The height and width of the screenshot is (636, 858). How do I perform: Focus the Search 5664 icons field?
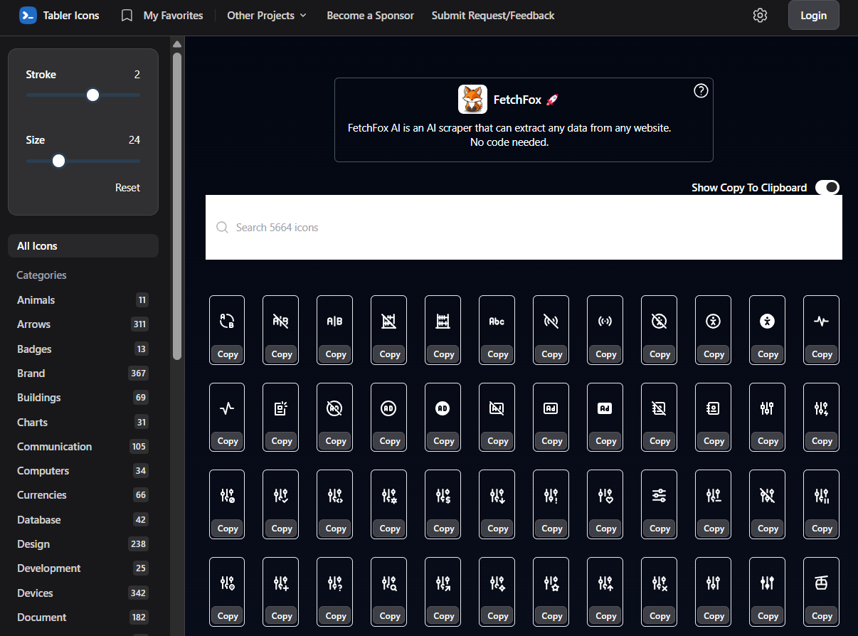point(524,228)
